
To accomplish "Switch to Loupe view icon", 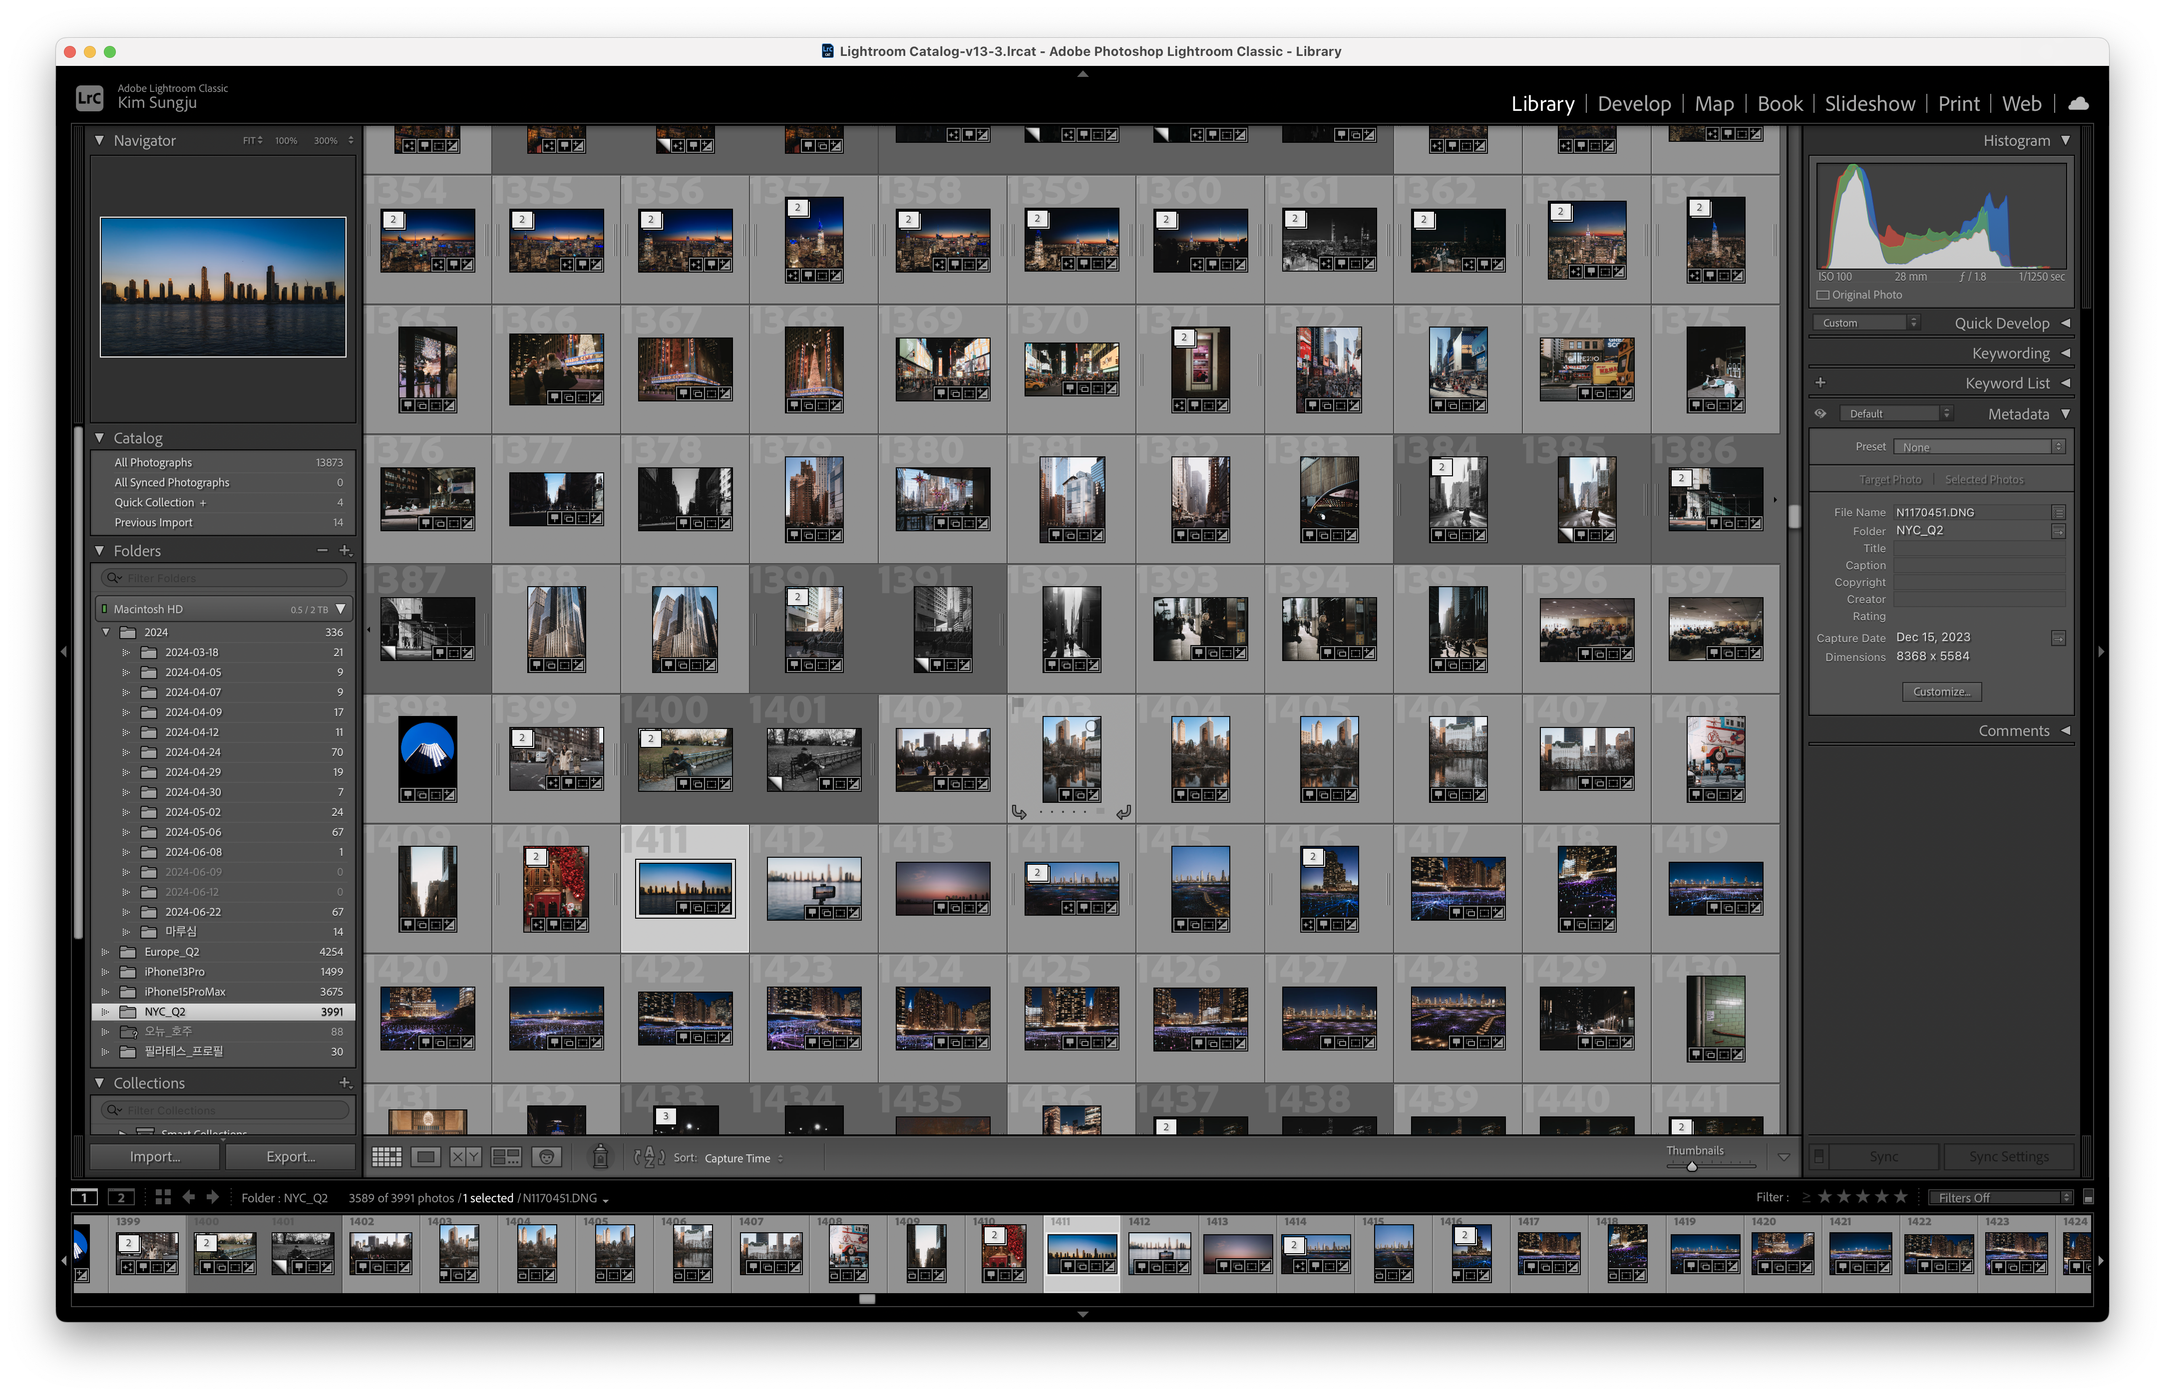I will [x=425, y=1157].
